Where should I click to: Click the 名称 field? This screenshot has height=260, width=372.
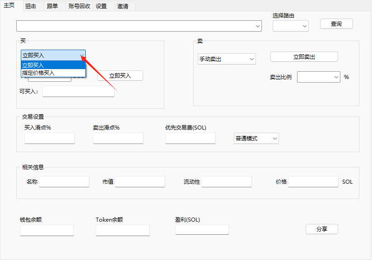point(64,182)
